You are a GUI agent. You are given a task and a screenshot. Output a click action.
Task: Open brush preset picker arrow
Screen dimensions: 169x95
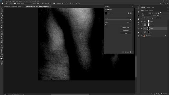coord(13,4)
